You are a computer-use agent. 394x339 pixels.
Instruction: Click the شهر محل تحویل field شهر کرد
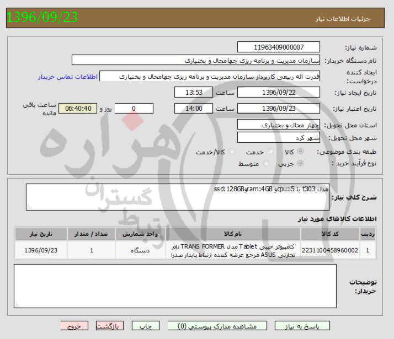coord(279,137)
